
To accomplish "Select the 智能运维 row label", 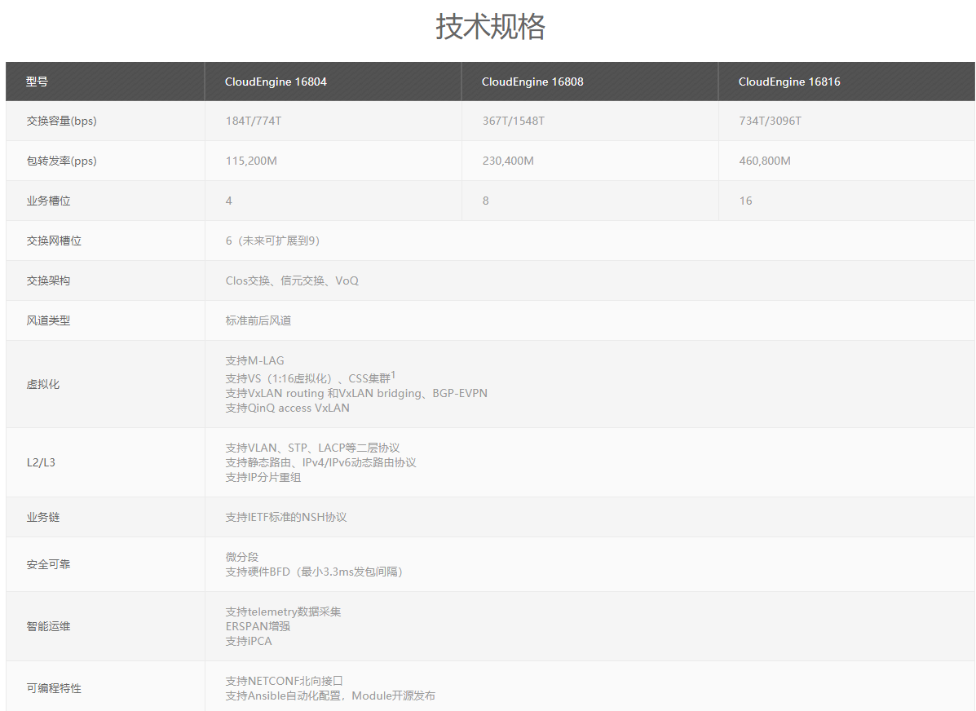I will click(x=49, y=625).
